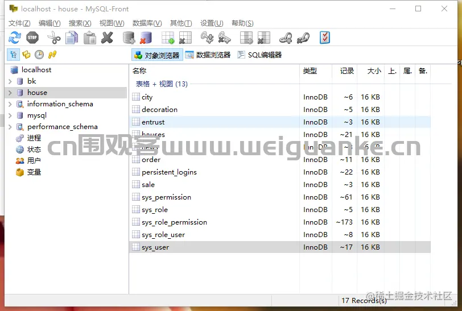Click the Delete Field column icon
Screen dimensions: 462x311
click(x=263, y=38)
